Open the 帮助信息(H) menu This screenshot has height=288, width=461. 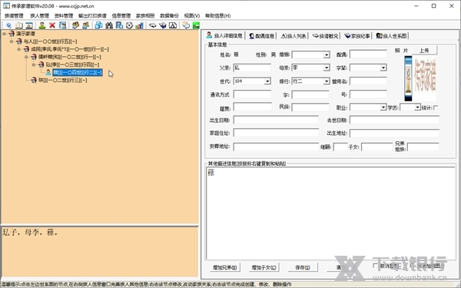218,16
